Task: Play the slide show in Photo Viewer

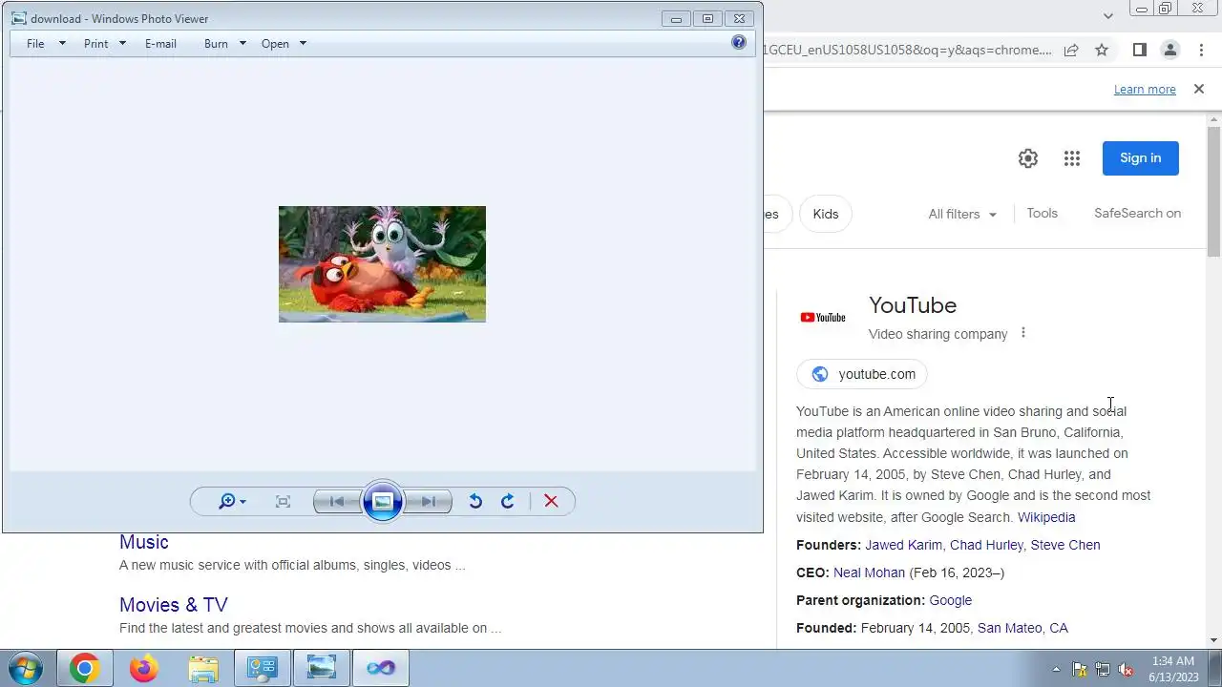Action: tap(382, 502)
